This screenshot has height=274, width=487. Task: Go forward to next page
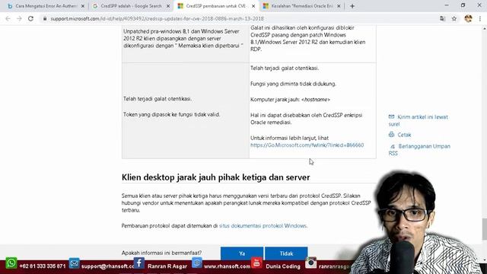click(19, 18)
